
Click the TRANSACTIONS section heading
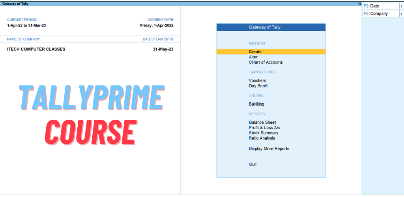[x=262, y=72]
